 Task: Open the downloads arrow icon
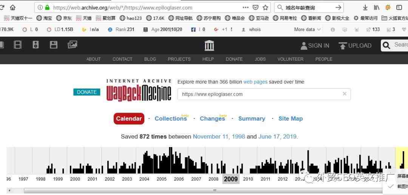tap(365, 8)
